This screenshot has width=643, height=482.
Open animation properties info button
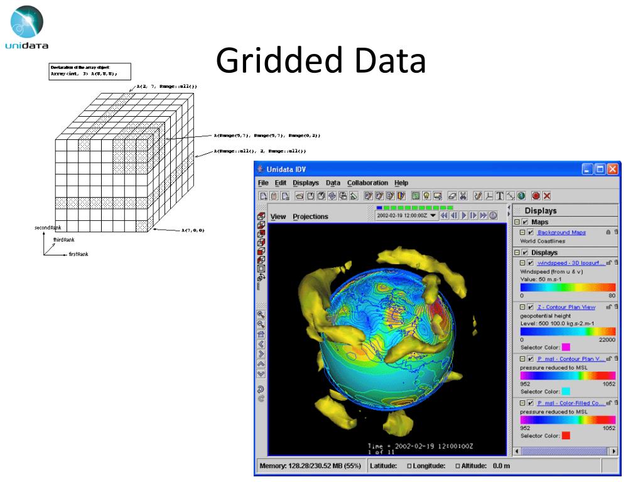(494, 215)
